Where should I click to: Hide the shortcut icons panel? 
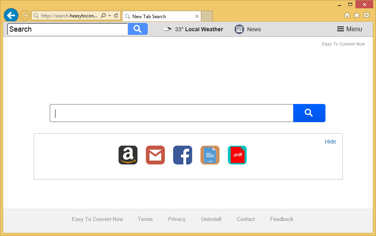click(x=330, y=142)
